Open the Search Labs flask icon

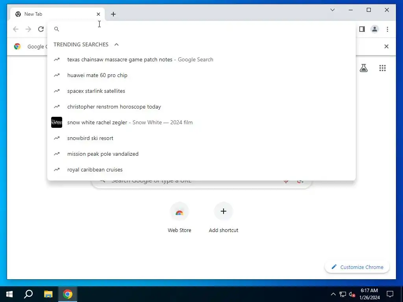click(363, 68)
